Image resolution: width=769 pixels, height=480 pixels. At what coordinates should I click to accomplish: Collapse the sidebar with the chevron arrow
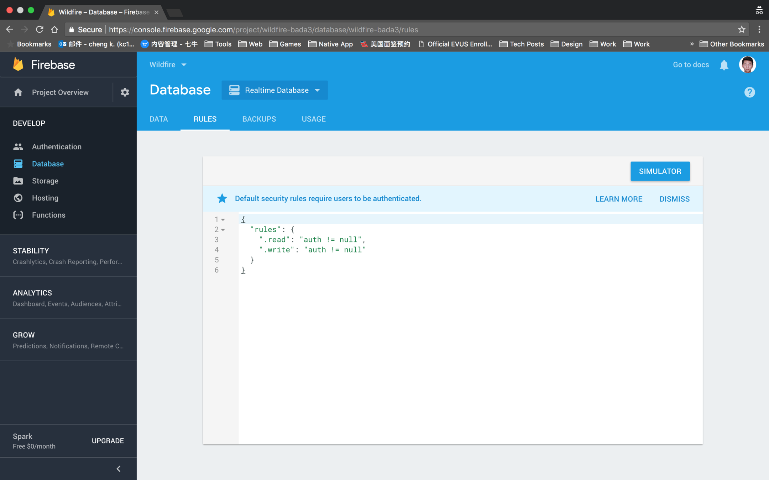coord(119,469)
